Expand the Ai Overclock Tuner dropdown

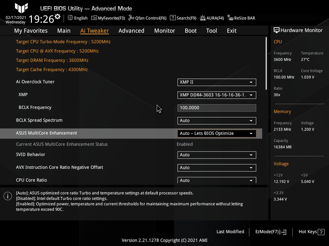[217, 82]
